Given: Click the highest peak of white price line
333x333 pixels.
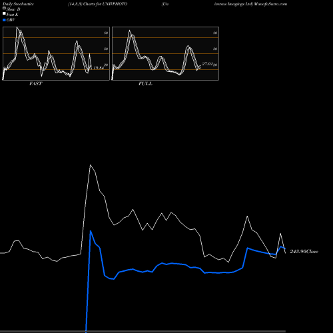Looking at the screenshot, I should pyautogui.click(x=90, y=165).
